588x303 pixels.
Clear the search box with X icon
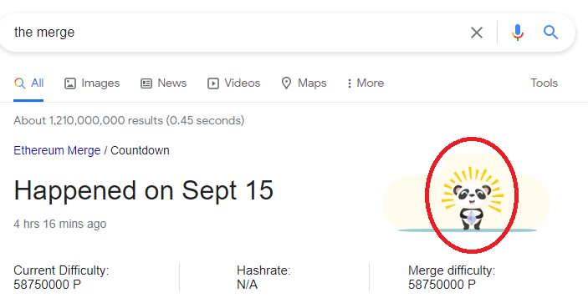[477, 33]
